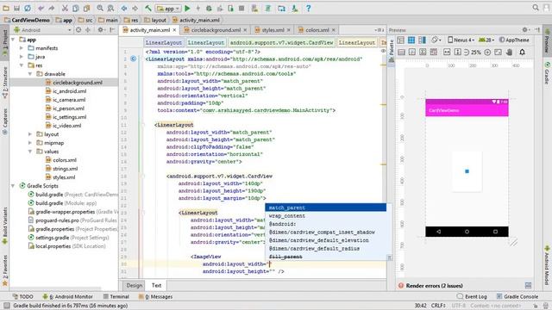Collapse the drawable folder node
The height and width of the screenshot is (310, 552).
coord(30,74)
